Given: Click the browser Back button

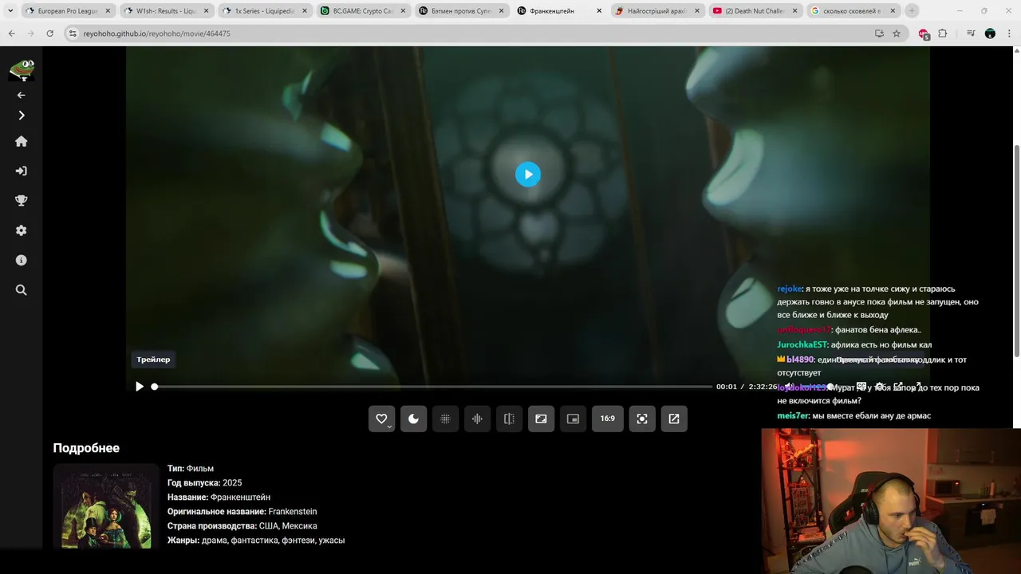Looking at the screenshot, I should coord(11,33).
